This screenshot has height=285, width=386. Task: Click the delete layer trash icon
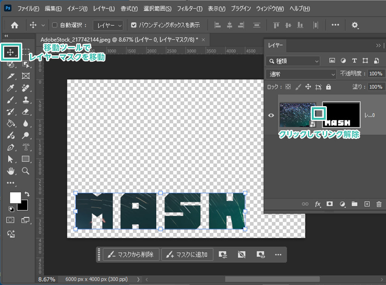tap(379, 204)
